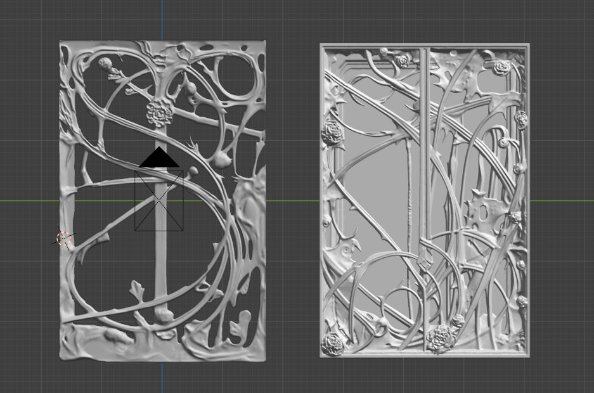Click the red-white 3D cursor

pos(63,238)
